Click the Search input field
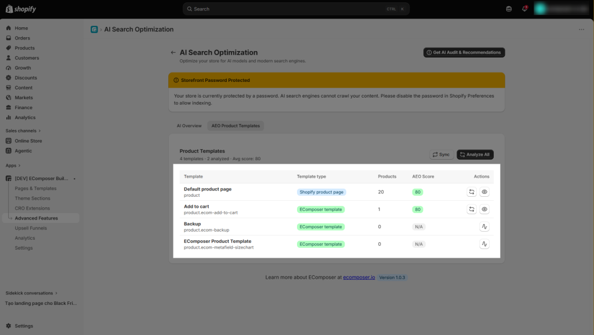 click(x=296, y=9)
